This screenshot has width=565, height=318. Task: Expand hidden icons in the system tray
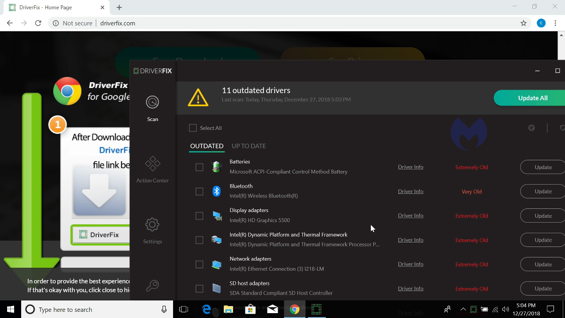pos(463,309)
